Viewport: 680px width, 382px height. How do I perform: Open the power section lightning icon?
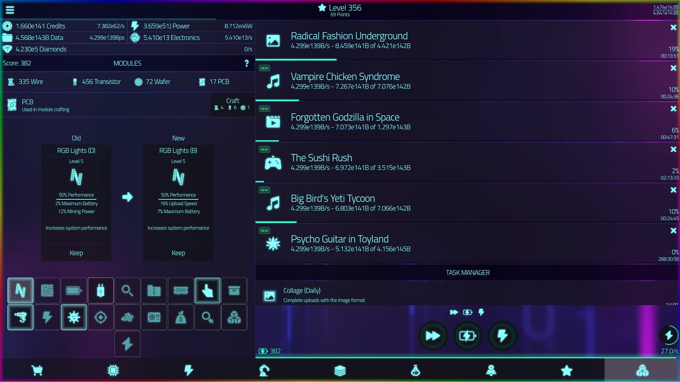click(x=189, y=370)
